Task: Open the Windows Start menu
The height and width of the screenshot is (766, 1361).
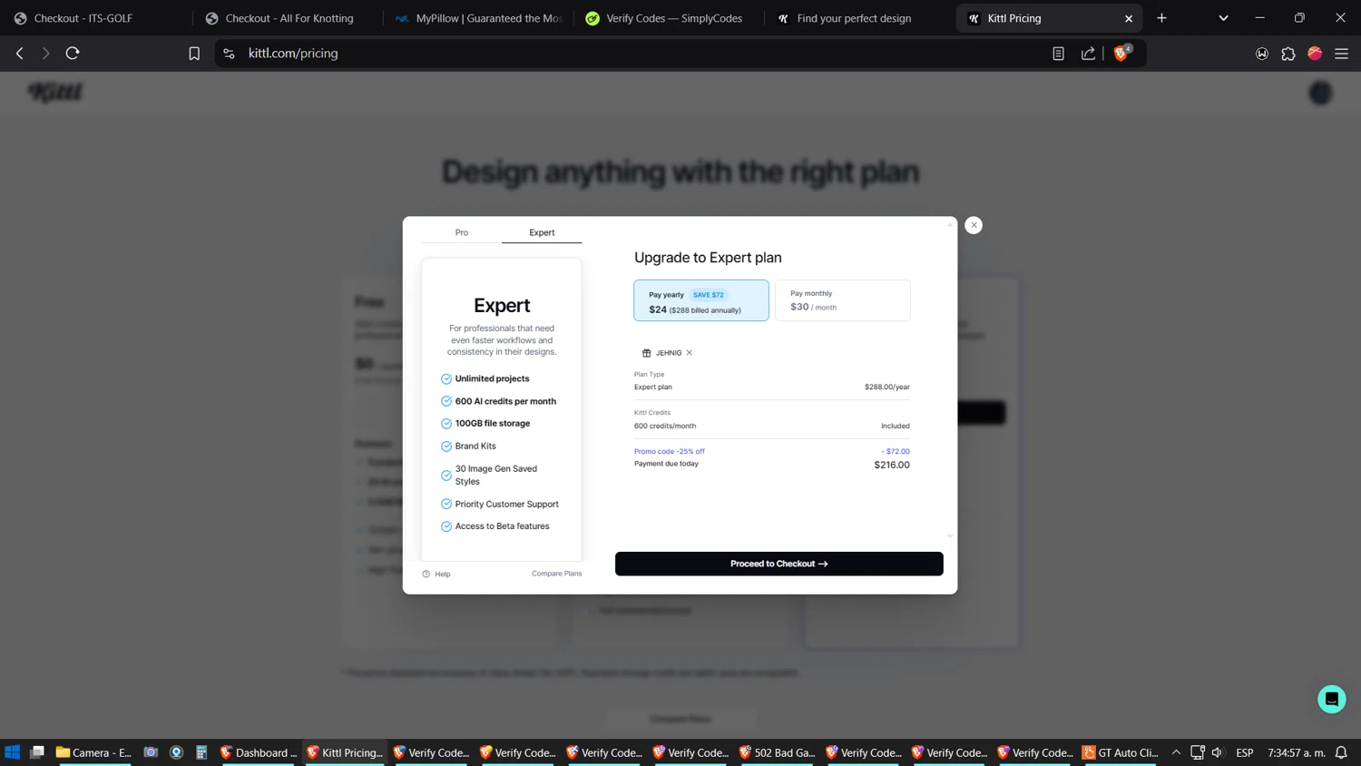Action: click(12, 752)
